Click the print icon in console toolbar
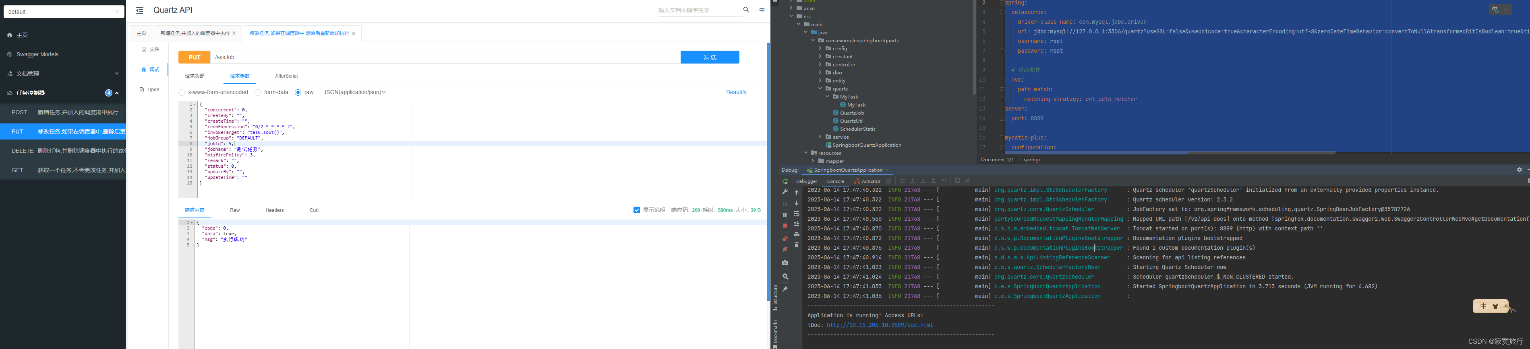This screenshot has height=349, width=1530. click(x=797, y=235)
